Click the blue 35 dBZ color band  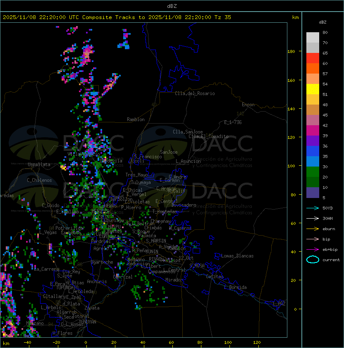point(313,151)
